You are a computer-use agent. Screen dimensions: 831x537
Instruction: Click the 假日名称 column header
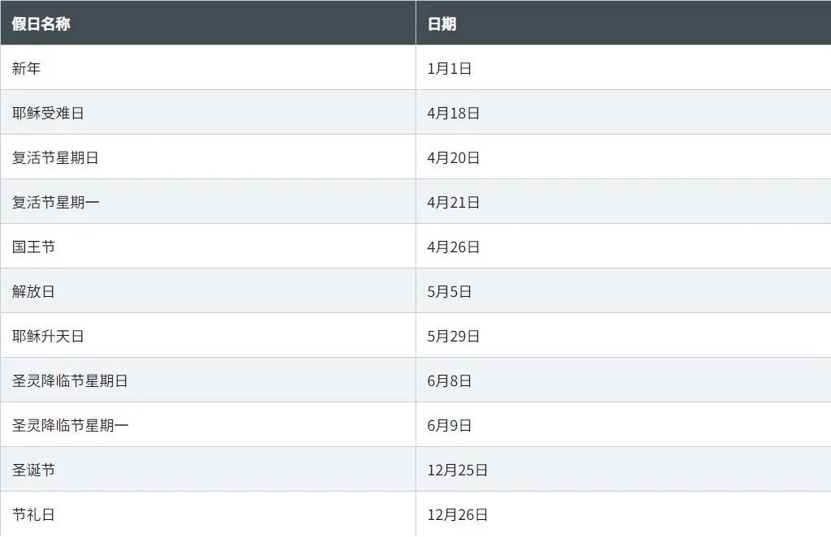pos(41,24)
